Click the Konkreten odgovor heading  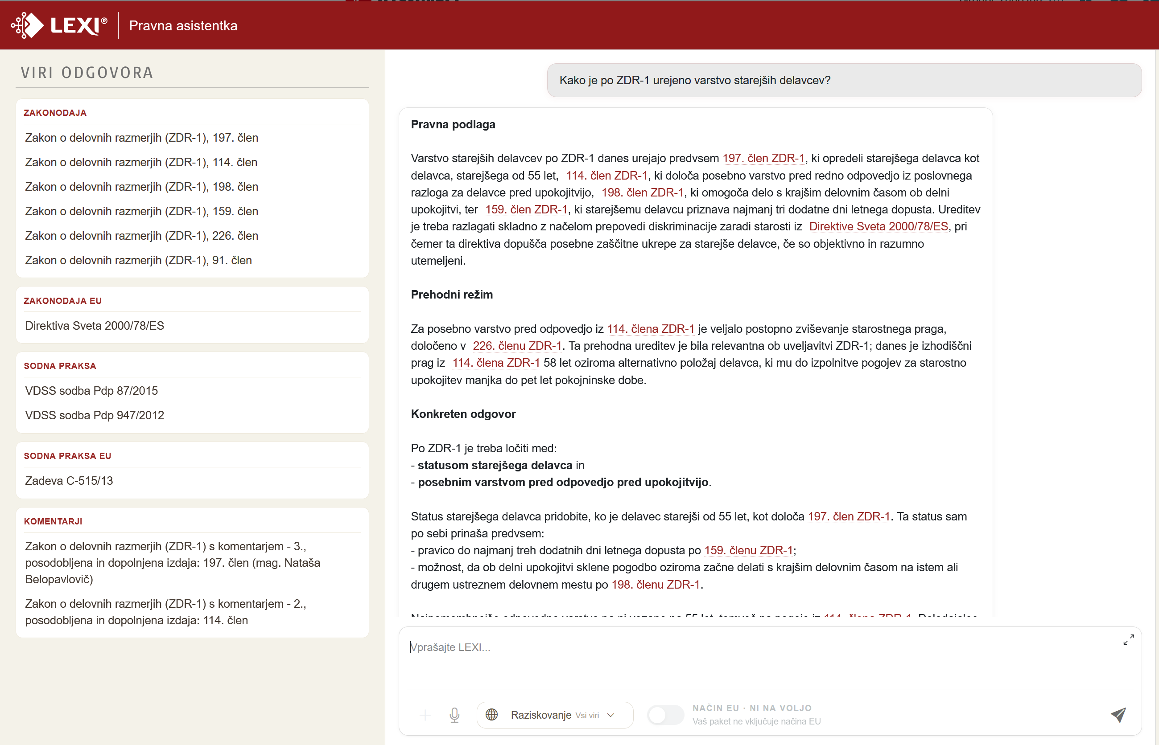463,414
